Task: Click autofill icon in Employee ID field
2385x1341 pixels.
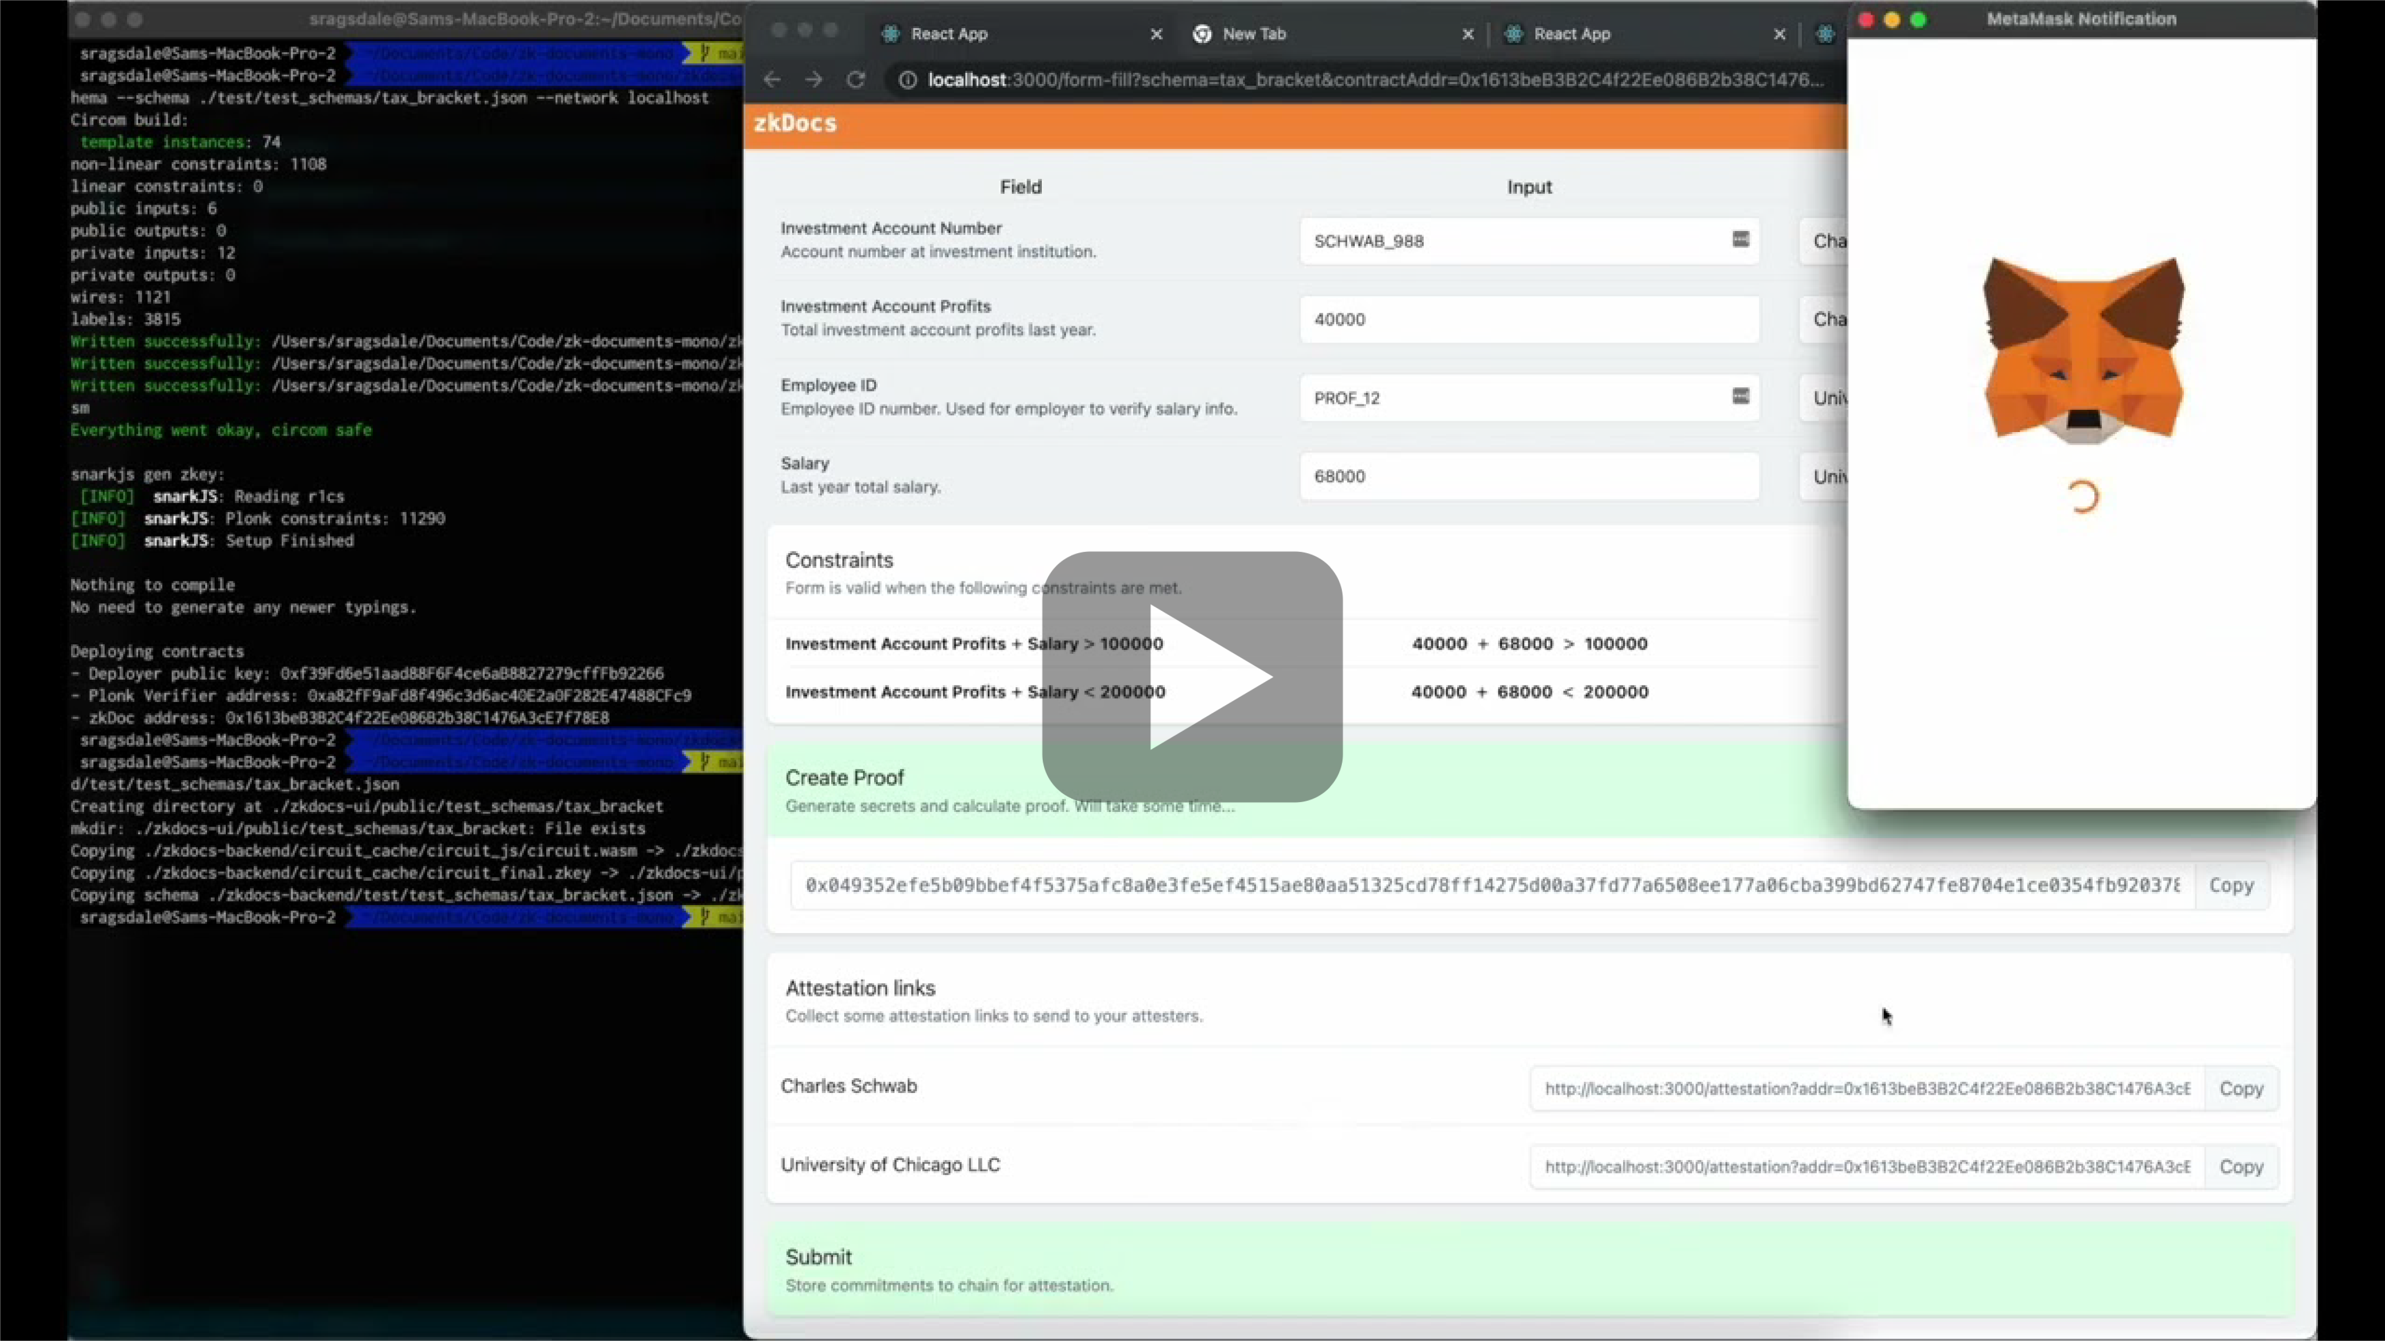Action: [x=1741, y=397]
